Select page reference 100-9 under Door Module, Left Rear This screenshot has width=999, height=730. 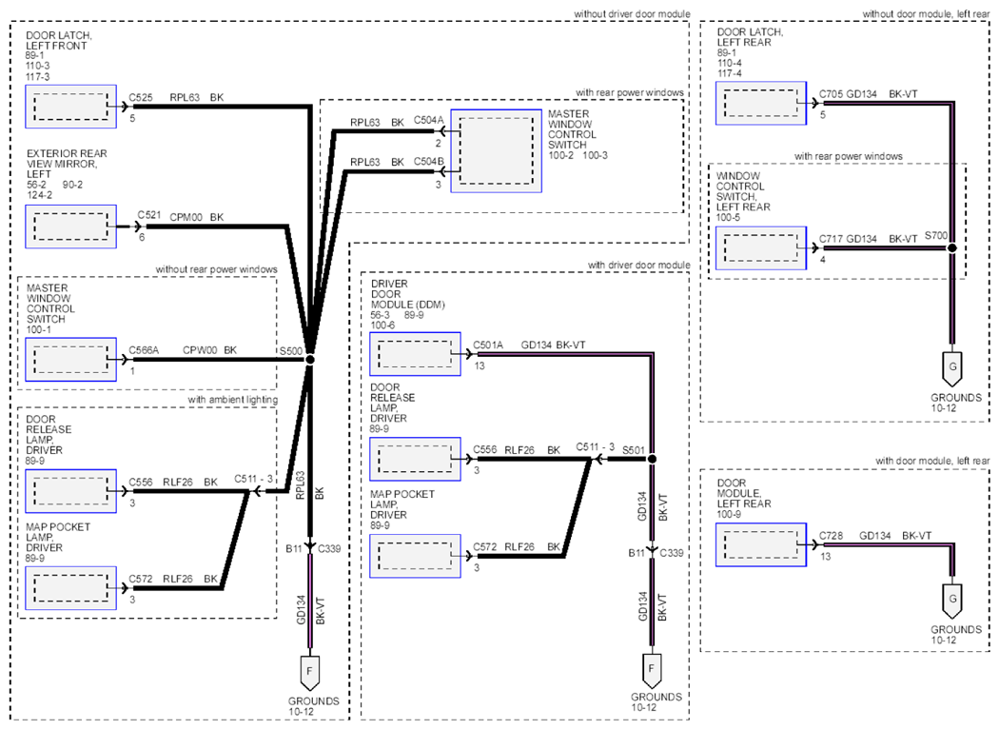click(x=730, y=514)
